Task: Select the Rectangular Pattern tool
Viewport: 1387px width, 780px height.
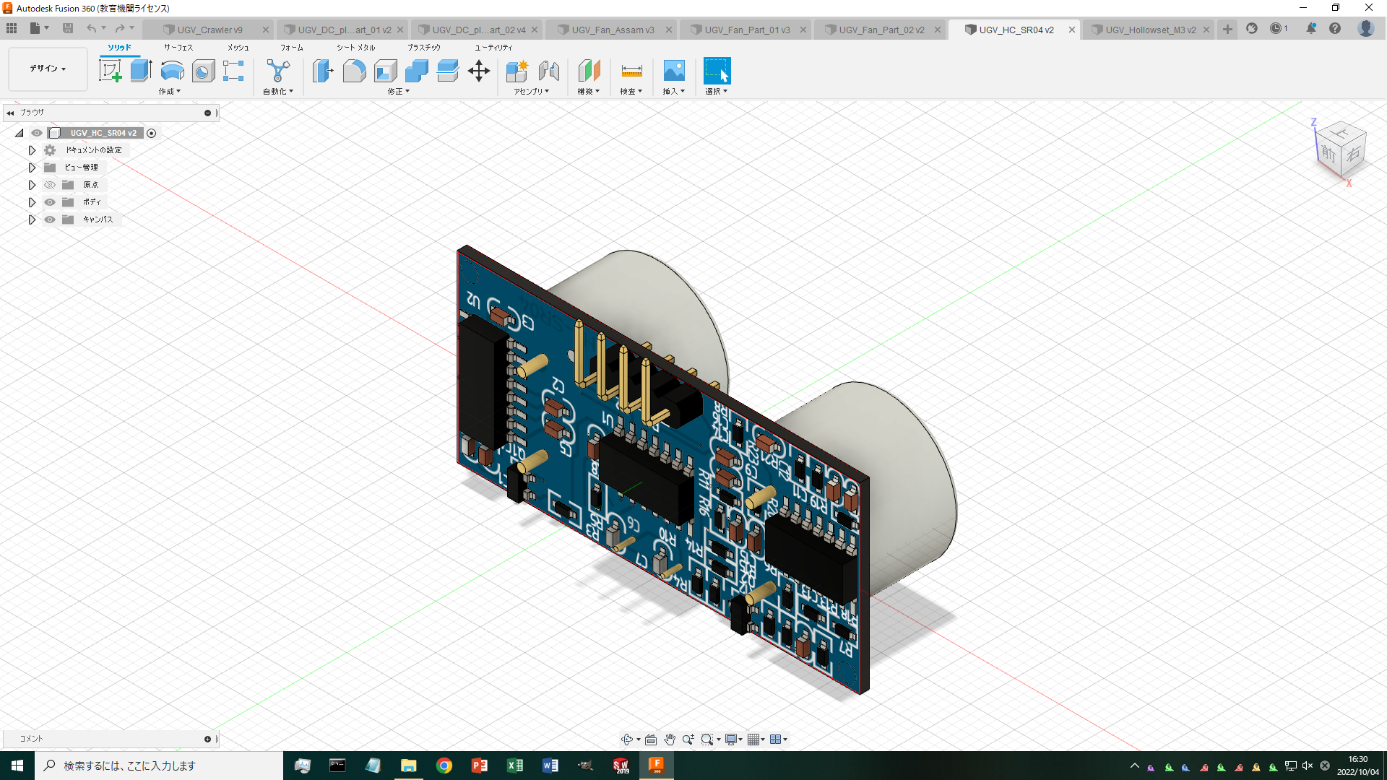Action: coord(233,71)
